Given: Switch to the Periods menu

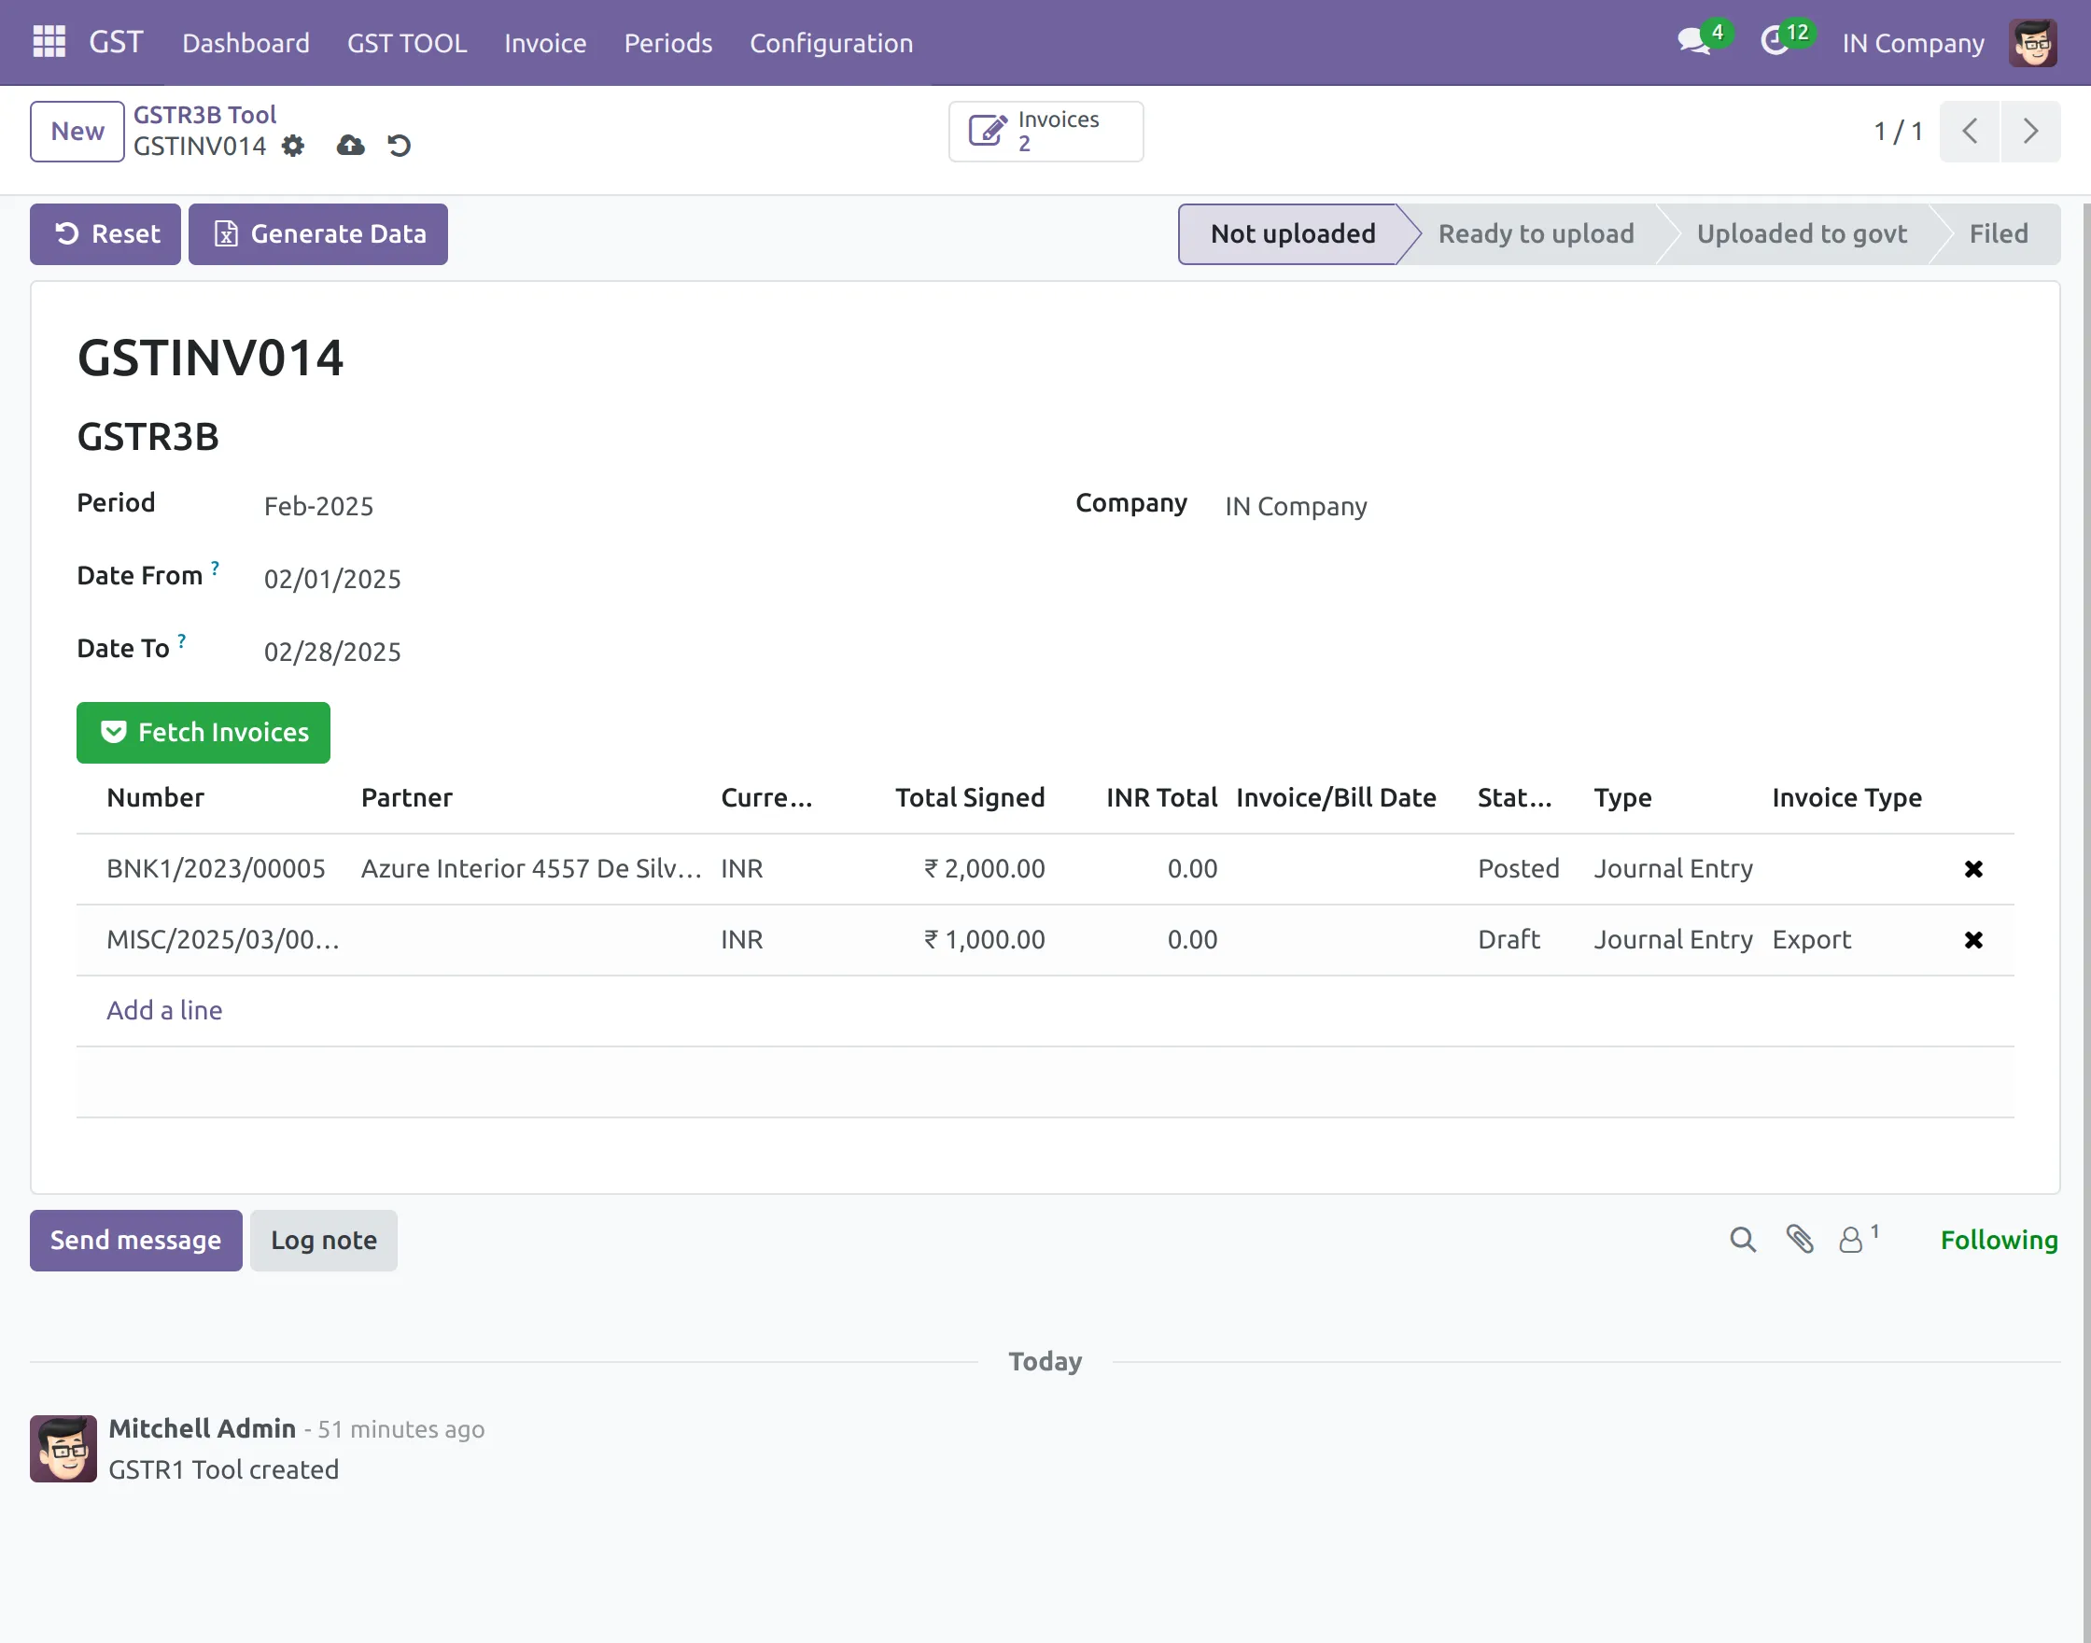Looking at the screenshot, I should 667,42.
